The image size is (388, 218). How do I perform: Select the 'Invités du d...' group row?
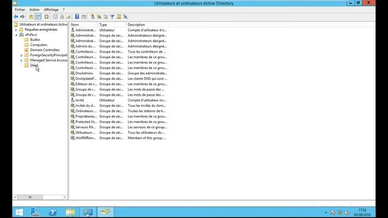[x=119, y=105]
